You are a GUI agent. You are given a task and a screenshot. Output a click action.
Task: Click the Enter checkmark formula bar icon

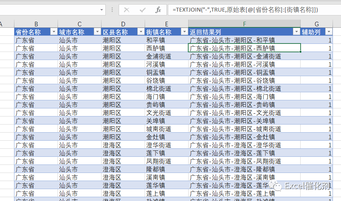[143, 10]
